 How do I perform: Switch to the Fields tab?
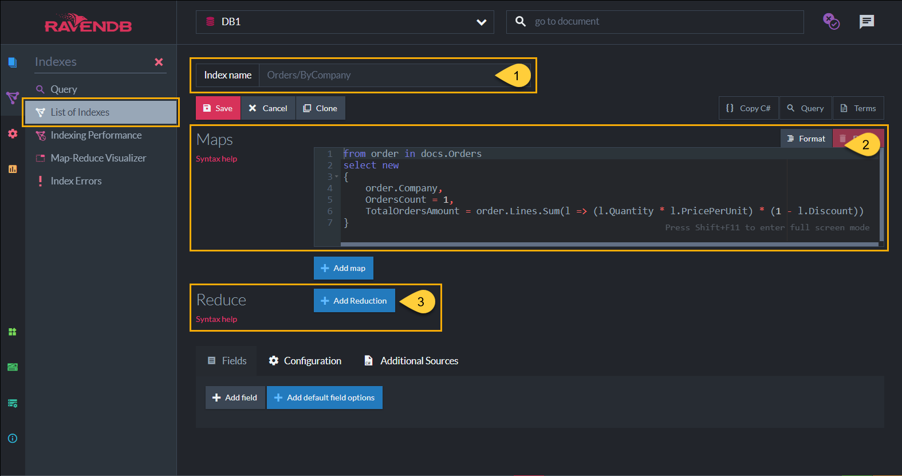pyautogui.click(x=227, y=361)
